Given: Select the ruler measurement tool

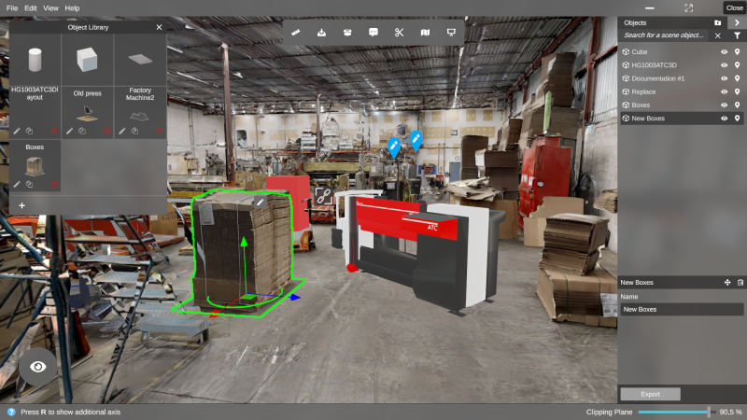Looking at the screenshot, I should [296, 33].
